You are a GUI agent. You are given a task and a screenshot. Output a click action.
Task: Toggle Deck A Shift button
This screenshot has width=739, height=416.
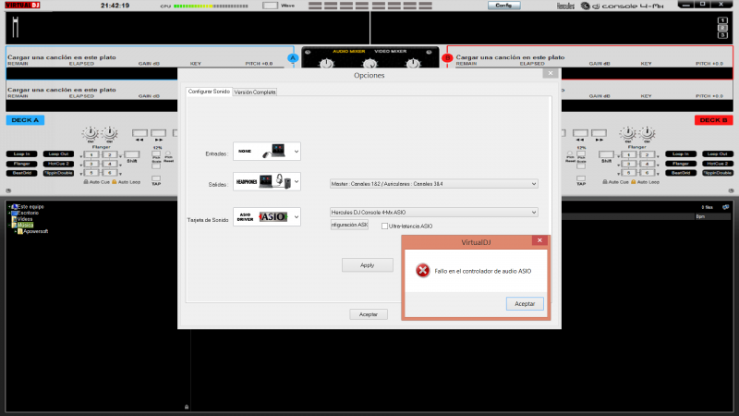point(132,154)
